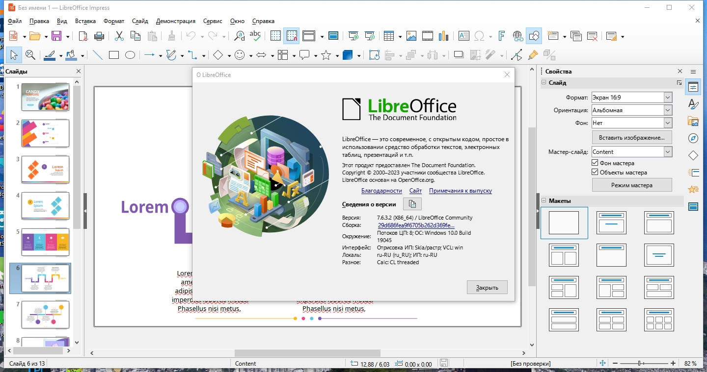707x372 pixels.
Task: Copy version info with the clipboard icon
Action: (x=412, y=204)
